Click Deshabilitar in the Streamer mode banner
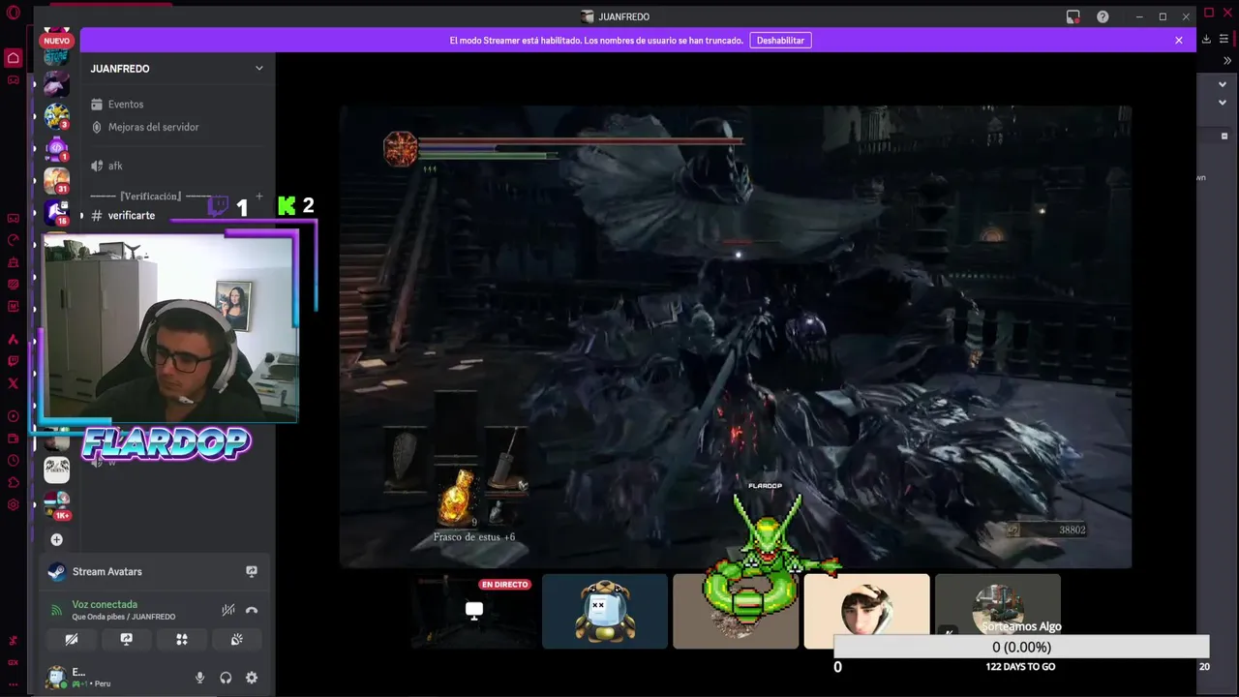This screenshot has height=697, width=1239. [x=780, y=41]
